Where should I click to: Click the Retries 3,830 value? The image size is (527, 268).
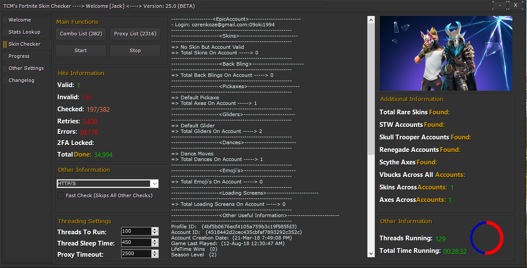[90, 122]
